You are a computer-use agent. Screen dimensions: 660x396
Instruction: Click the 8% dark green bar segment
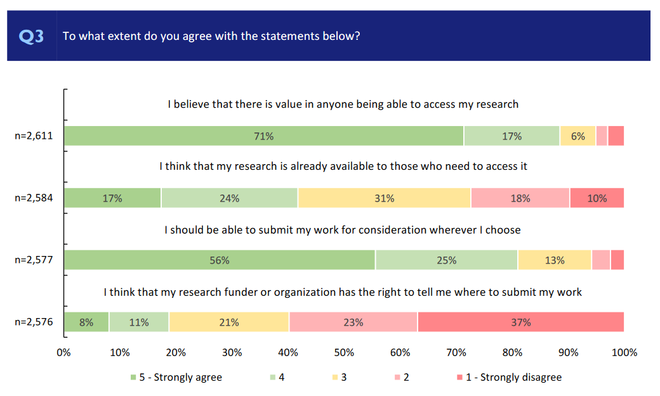tap(86, 323)
